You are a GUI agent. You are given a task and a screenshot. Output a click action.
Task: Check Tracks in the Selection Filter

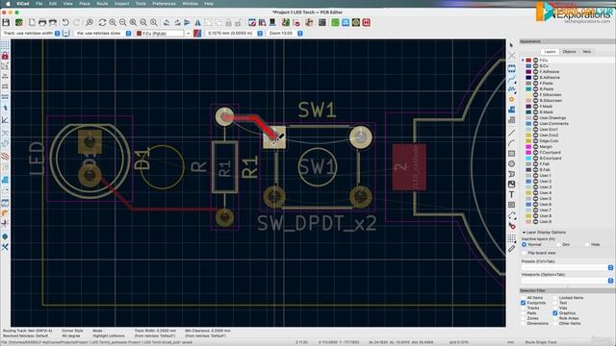point(524,308)
